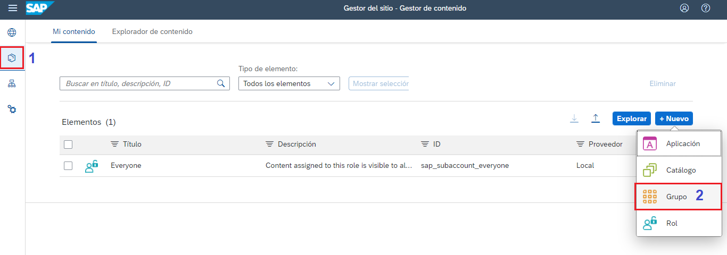The width and height of the screenshot is (727, 255).
Task: Click the Everyone title cell
Action: click(x=126, y=166)
